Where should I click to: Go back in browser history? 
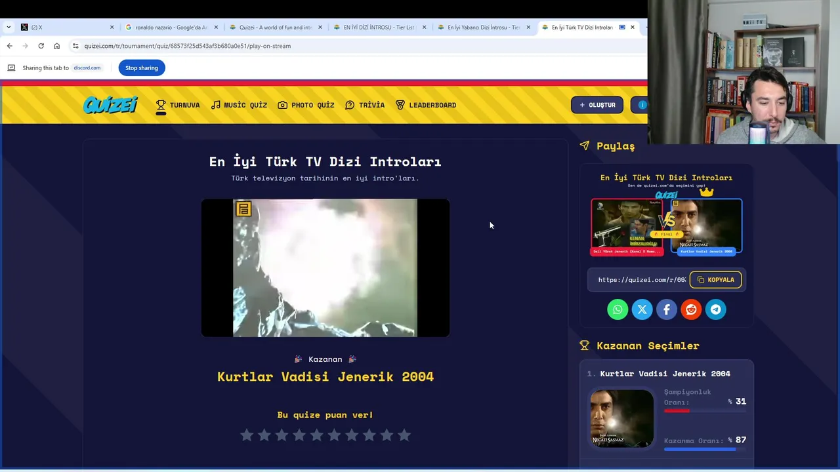[x=9, y=46]
